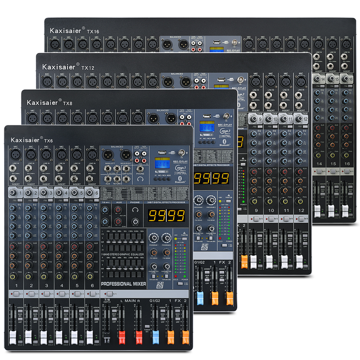Click the BNC lamp connector on the TX6

182,153
